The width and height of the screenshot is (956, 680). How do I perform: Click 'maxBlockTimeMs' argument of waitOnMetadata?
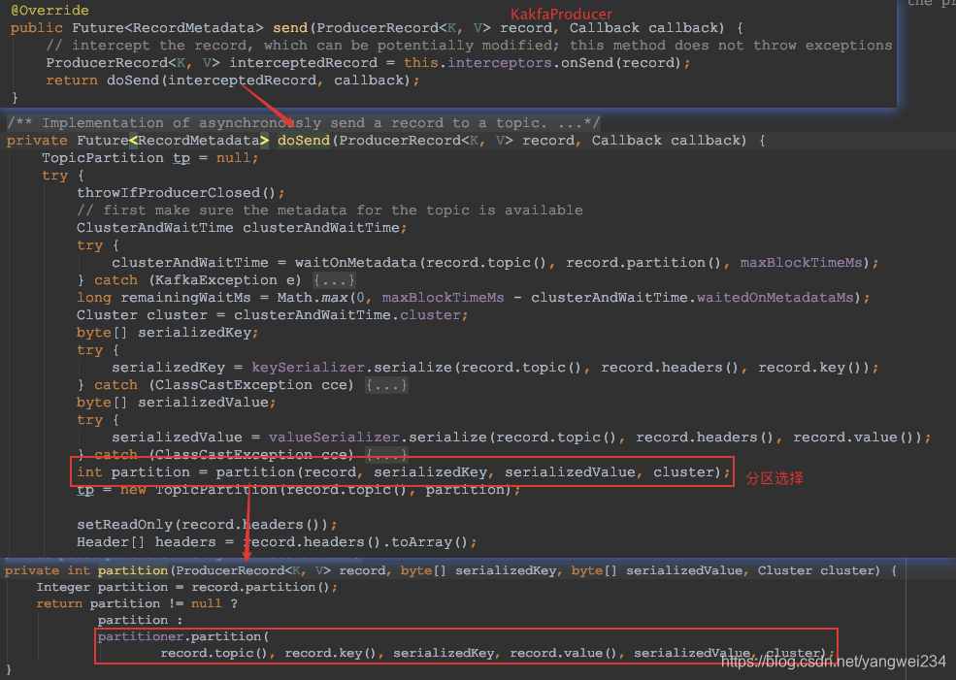(x=801, y=263)
